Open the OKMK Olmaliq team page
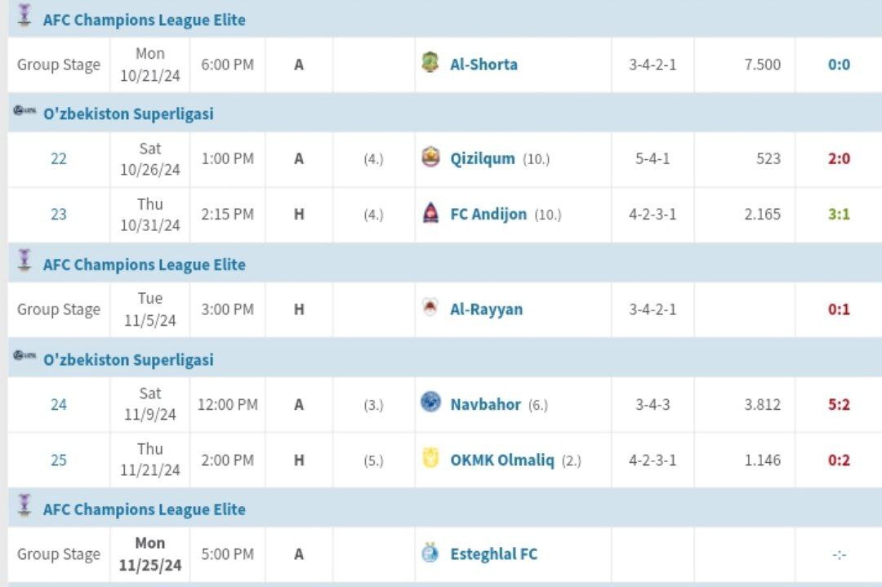This screenshot has height=587, width=882. coord(501,460)
